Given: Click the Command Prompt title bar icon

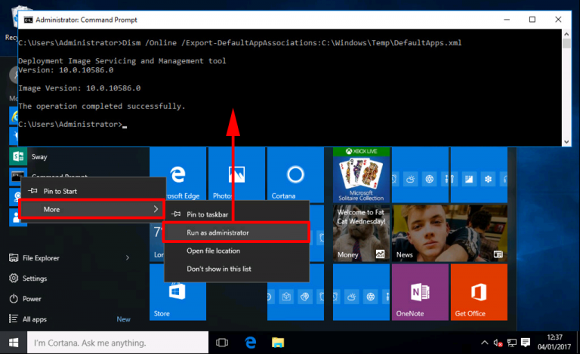Looking at the screenshot, I should (x=28, y=20).
